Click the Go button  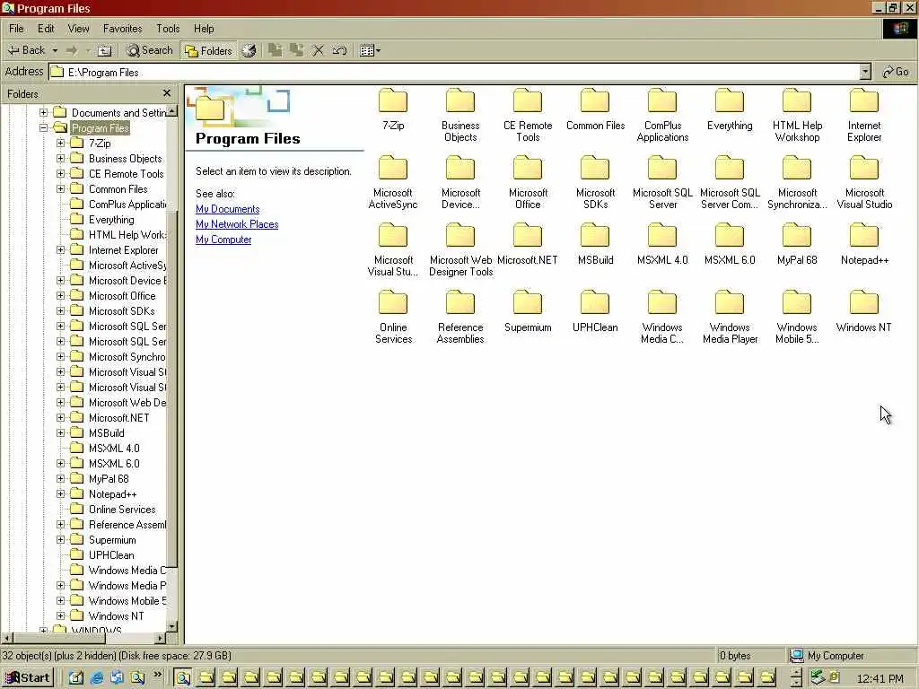point(896,72)
